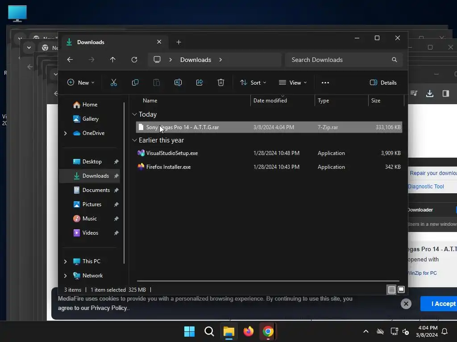The image size is (457, 342).
Task: Open taskbar Search
Action: [x=209, y=331]
